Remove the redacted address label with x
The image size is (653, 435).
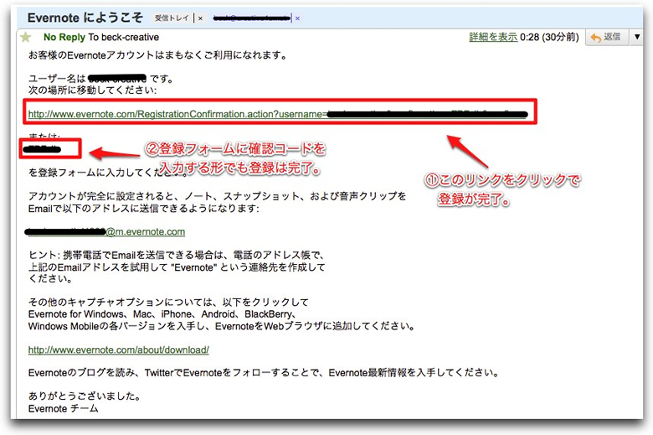point(297,18)
